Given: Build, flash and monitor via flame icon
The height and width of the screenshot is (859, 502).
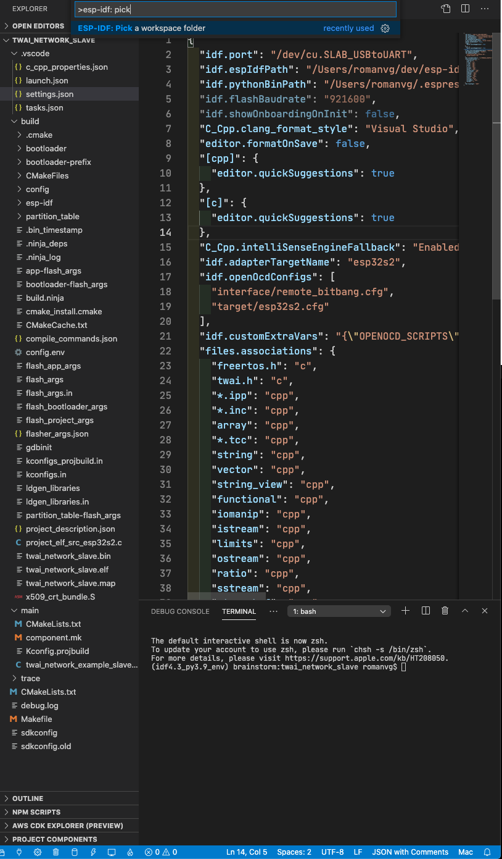Looking at the screenshot, I should pyautogui.click(x=130, y=852).
